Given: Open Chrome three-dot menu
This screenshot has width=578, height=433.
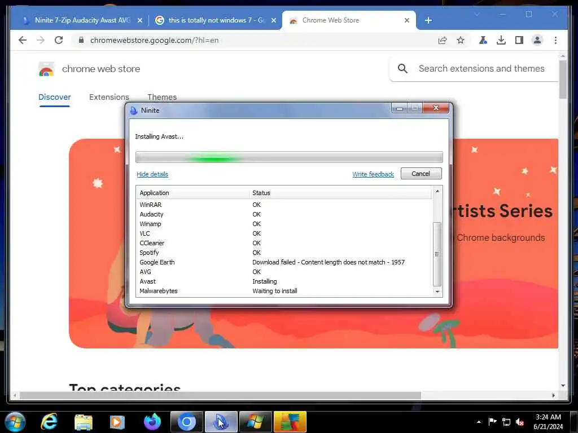Looking at the screenshot, I should (x=555, y=40).
